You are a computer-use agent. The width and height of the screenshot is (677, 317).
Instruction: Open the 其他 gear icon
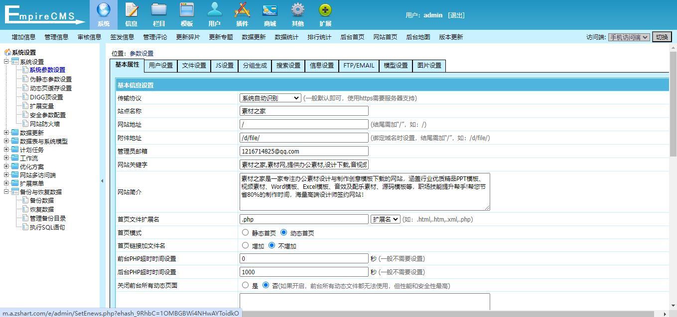298,10
